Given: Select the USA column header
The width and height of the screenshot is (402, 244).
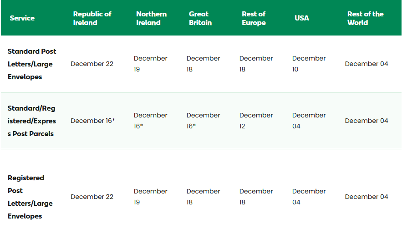Looking at the screenshot, I should [x=302, y=18].
